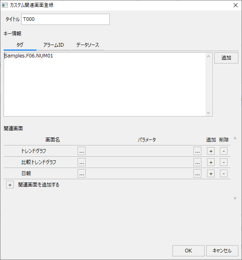Click the plus button on トレンドグラフ row
The image size is (242, 260).
pyautogui.click(x=211, y=151)
